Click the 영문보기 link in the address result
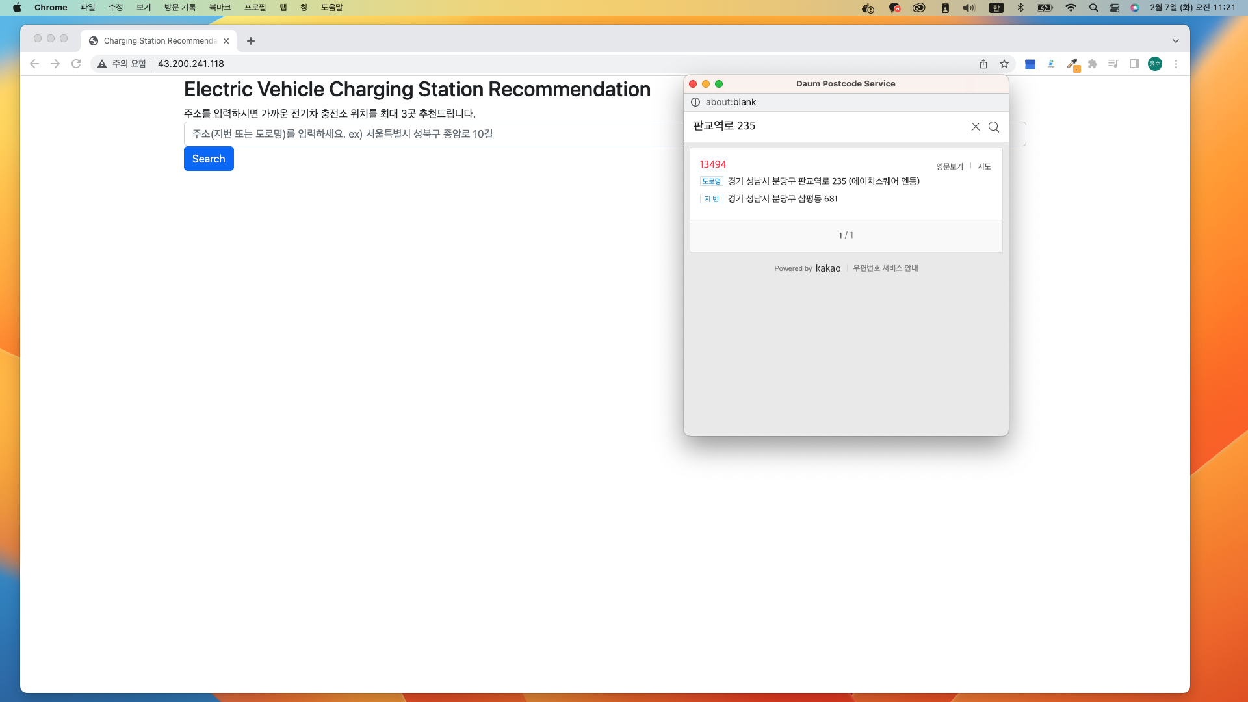The width and height of the screenshot is (1248, 702). click(x=949, y=166)
